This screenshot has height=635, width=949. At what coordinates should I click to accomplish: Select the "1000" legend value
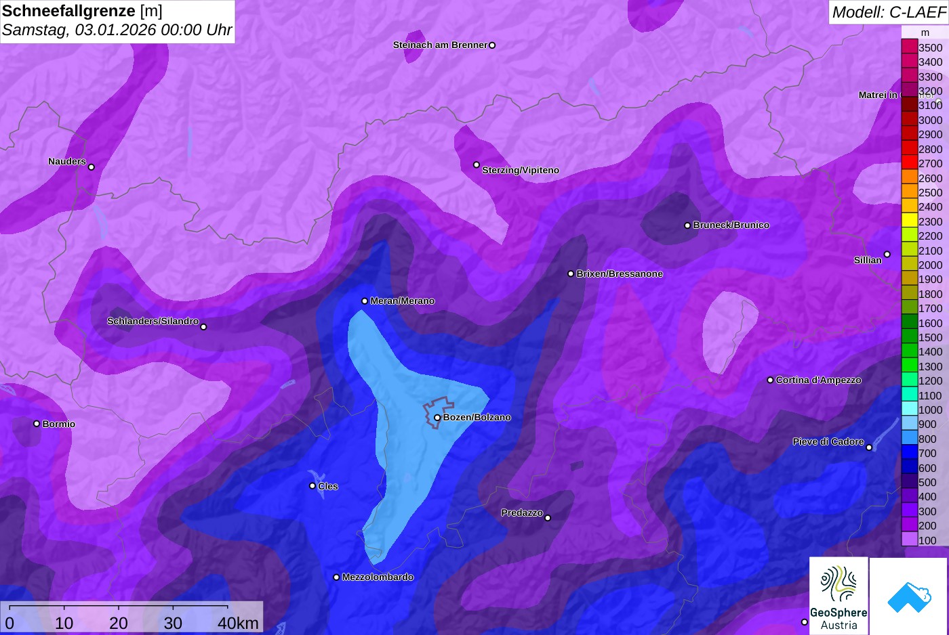pos(930,410)
